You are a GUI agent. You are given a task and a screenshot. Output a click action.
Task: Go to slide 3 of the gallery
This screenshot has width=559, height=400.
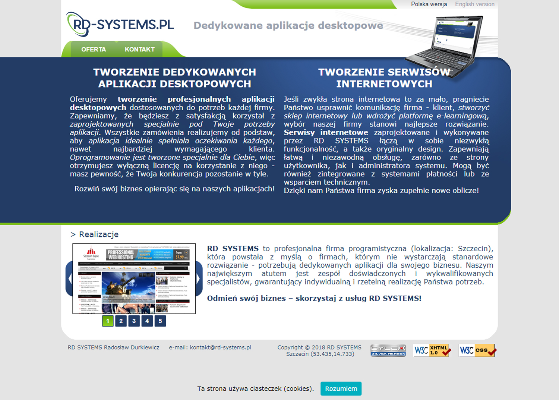point(134,321)
